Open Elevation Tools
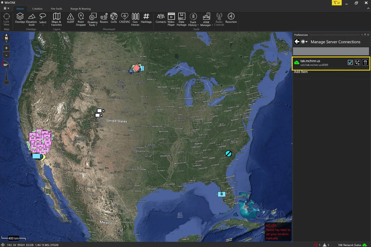The height and width of the screenshot is (247, 371). [x=31, y=19]
